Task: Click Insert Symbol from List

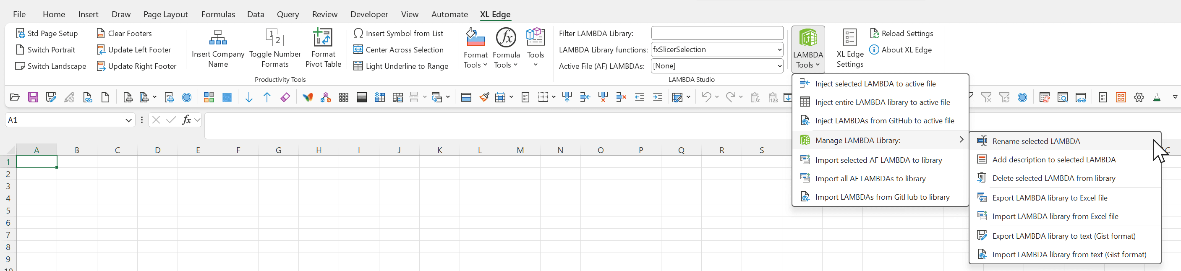Action: tap(398, 34)
